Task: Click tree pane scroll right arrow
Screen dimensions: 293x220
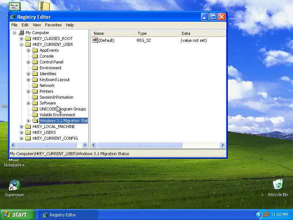Action: tap(85, 145)
